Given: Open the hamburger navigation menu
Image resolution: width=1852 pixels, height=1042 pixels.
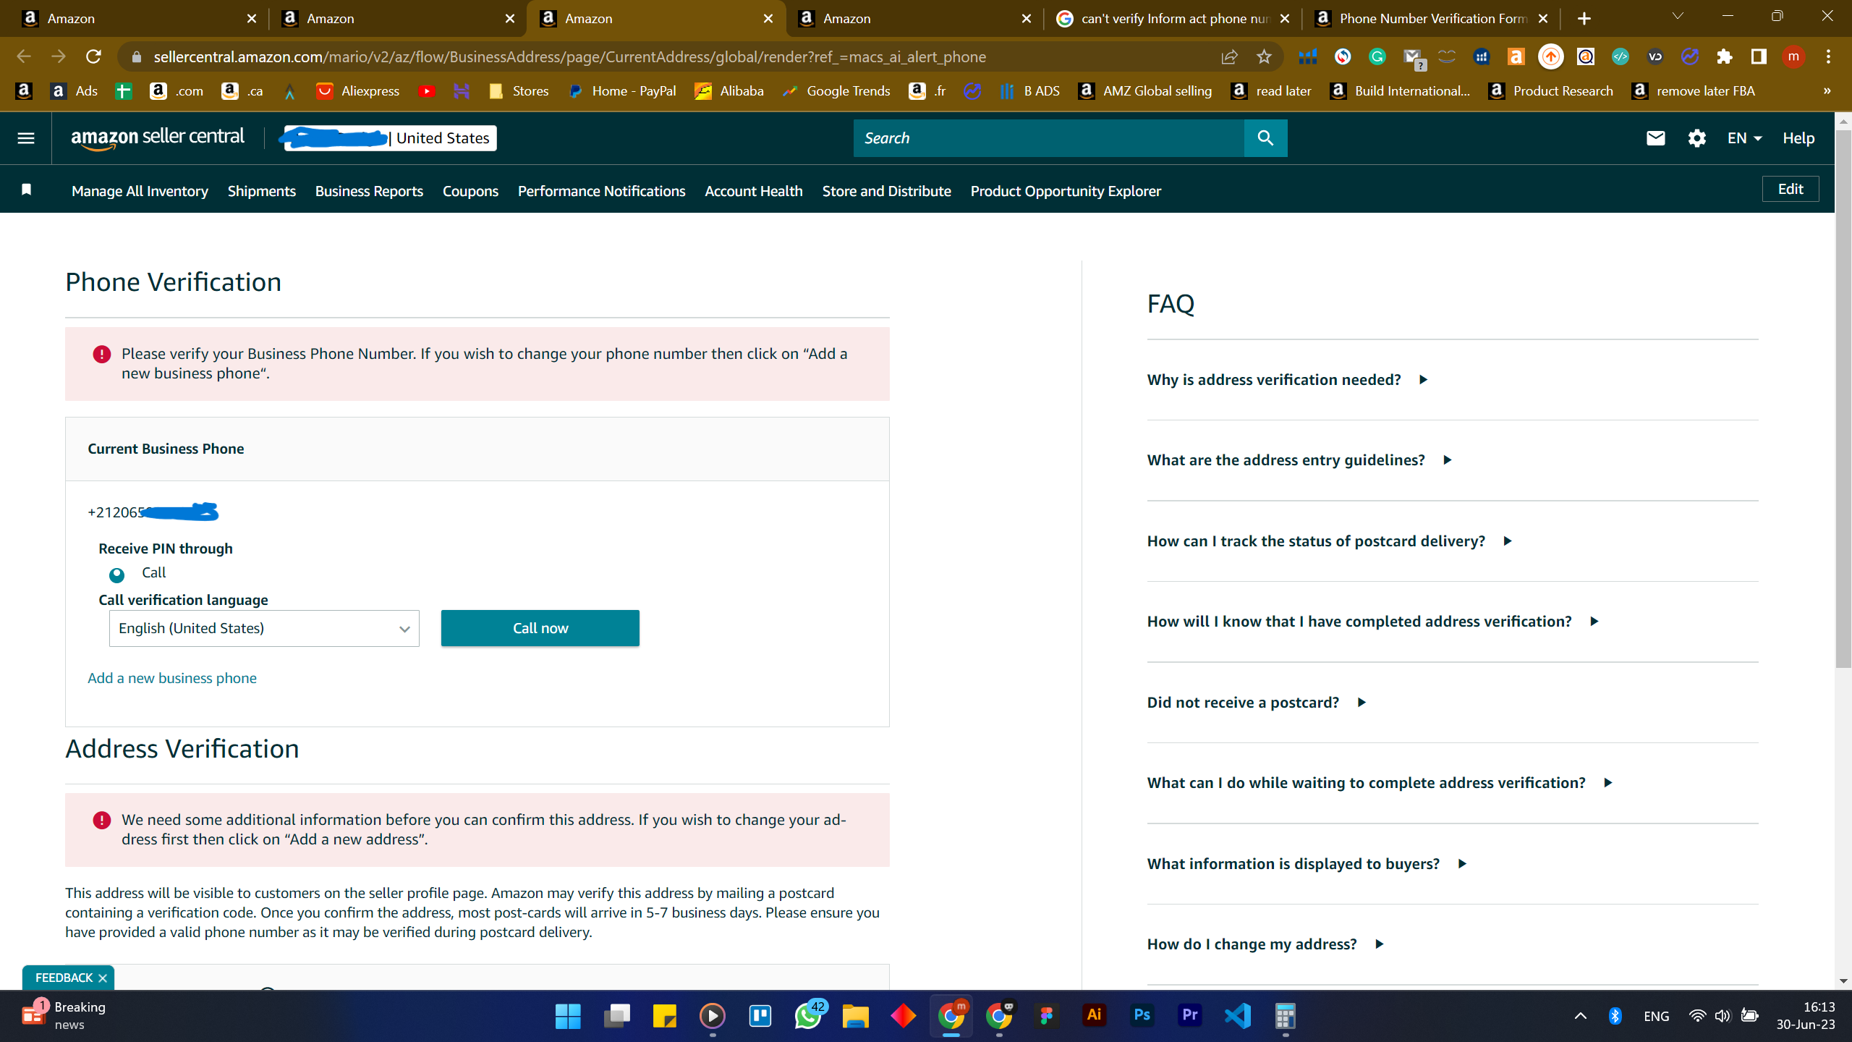Looking at the screenshot, I should click(x=26, y=138).
